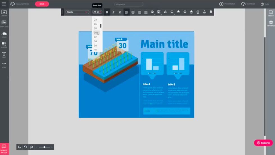Open the Settings gear panel

click(271, 23)
